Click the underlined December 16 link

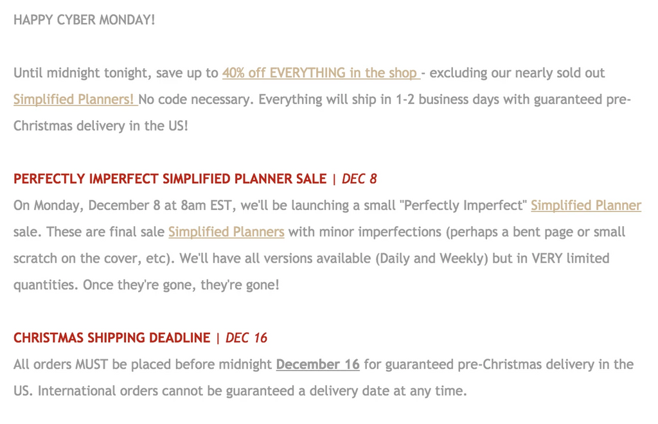pyautogui.click(x=317, y=364)
